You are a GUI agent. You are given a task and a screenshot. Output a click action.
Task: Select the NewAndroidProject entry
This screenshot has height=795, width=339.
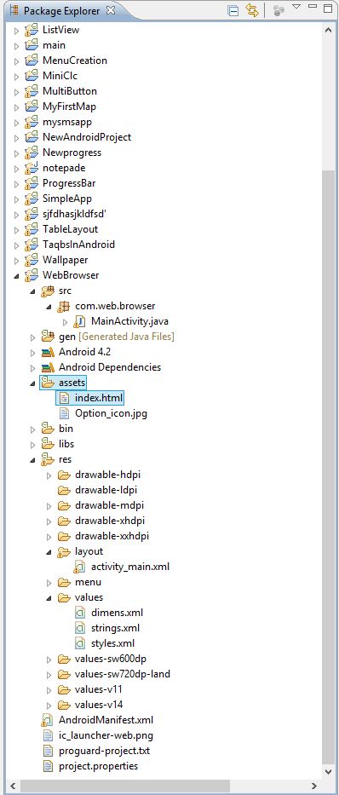87,137
